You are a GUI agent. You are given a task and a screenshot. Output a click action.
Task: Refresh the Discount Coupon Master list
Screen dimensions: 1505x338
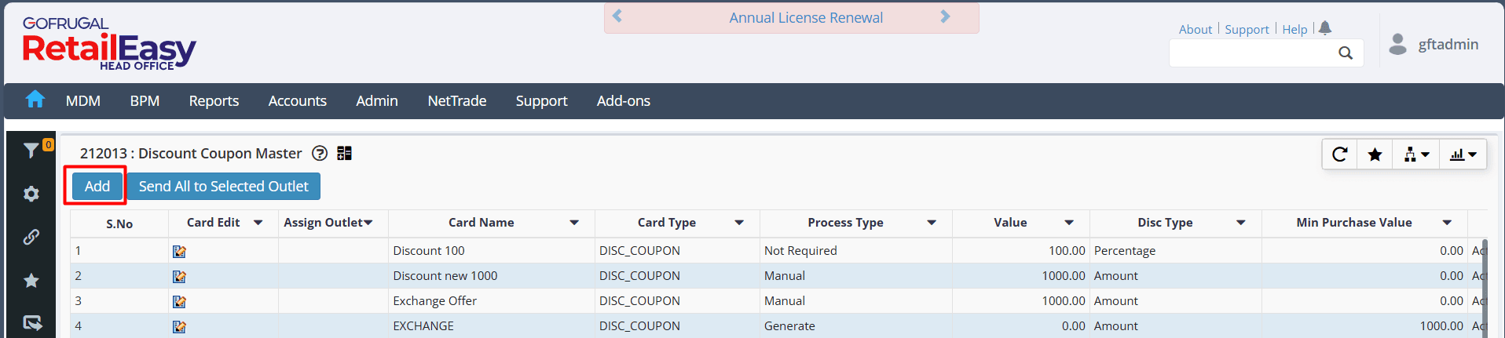(1340, 154)
